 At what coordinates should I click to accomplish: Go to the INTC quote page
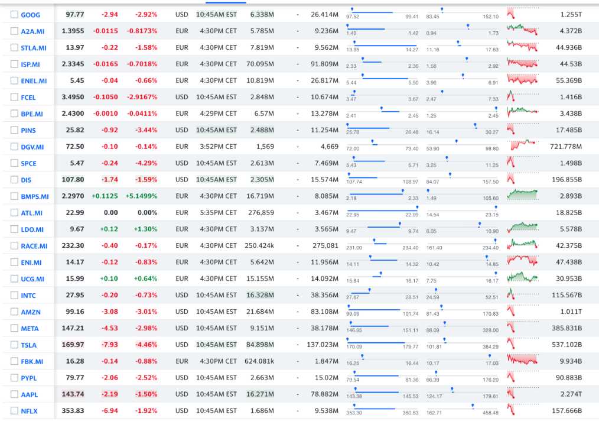coord(28,295)
